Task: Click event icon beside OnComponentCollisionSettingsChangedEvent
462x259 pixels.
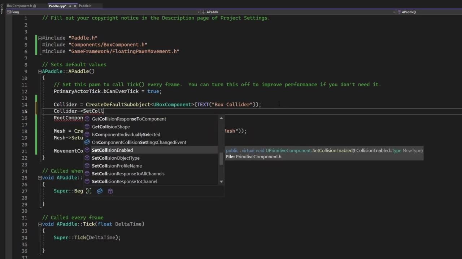Action: pos(87,142)
